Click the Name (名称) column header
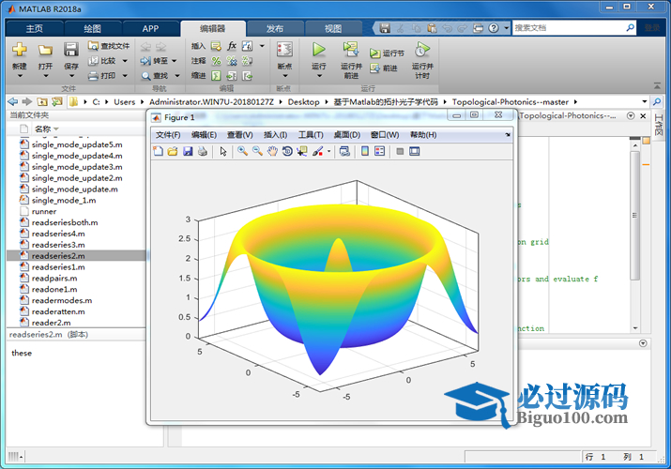The image size is (671, 469). 42,129
